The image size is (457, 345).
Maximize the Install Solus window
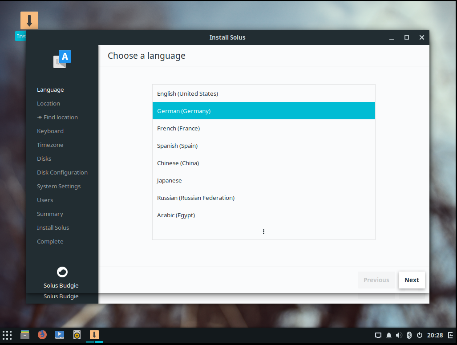tap(406, 37)
